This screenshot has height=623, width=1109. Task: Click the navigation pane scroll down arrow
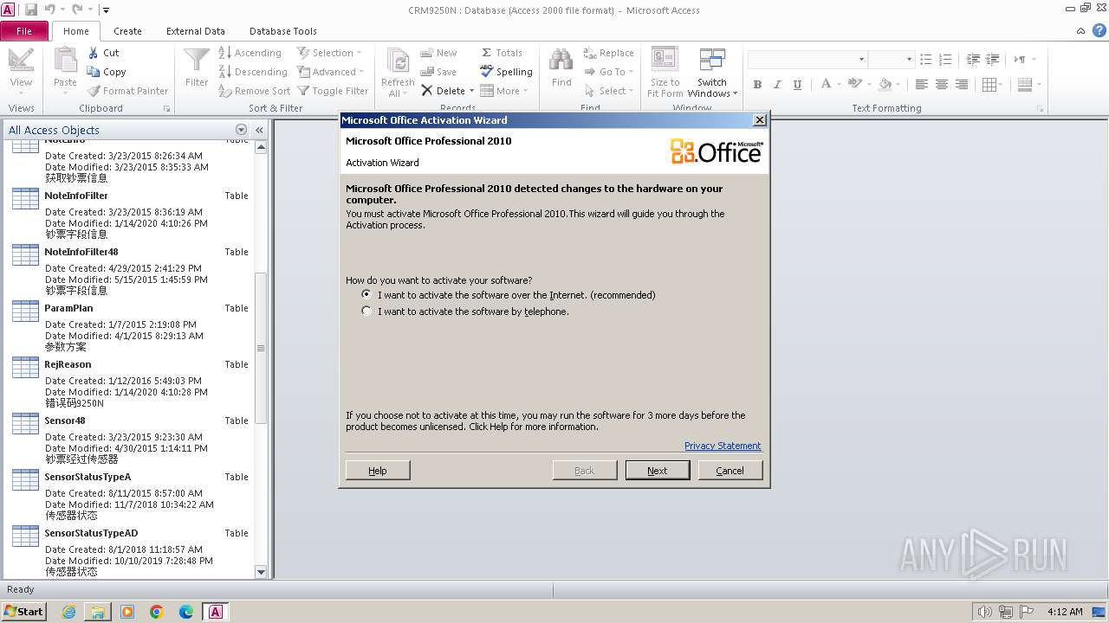[x=261, y=572]
